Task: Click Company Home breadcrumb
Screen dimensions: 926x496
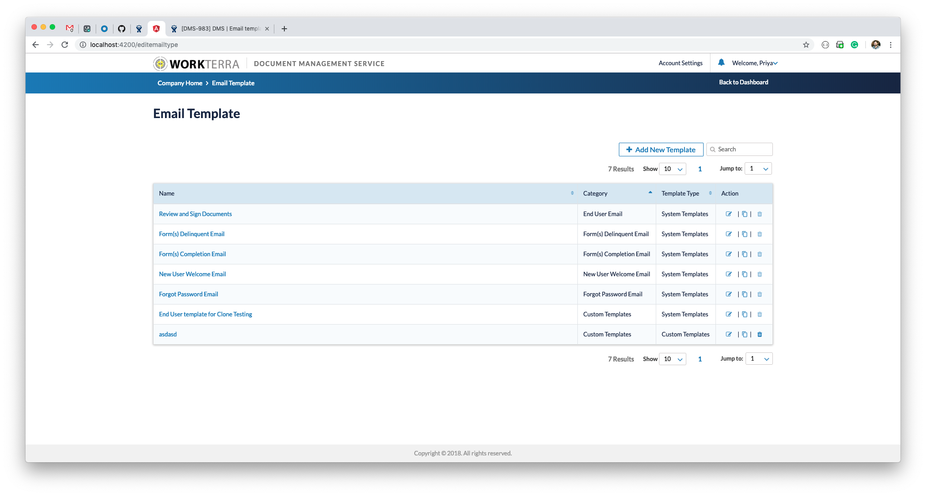Action: click(x=180, y=83)
